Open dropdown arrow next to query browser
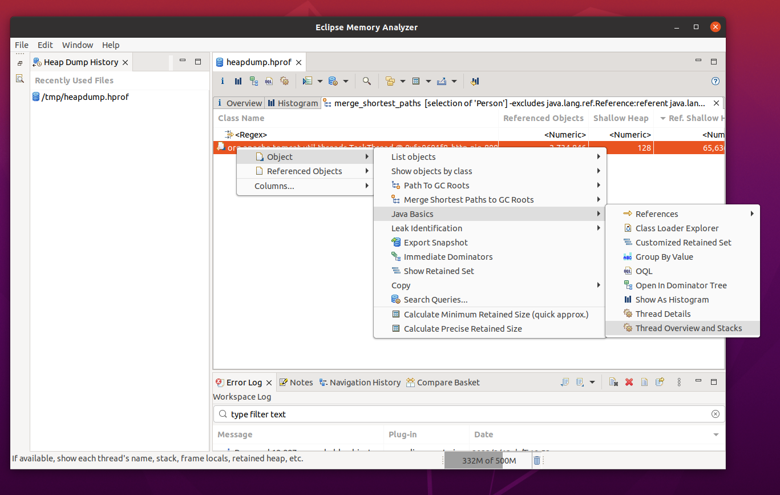 pos(346,81)
